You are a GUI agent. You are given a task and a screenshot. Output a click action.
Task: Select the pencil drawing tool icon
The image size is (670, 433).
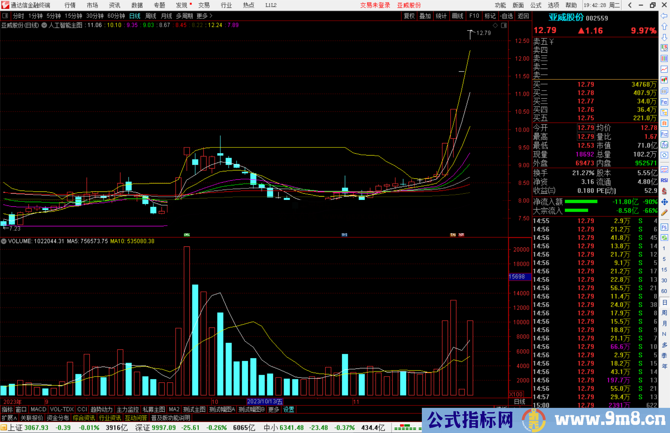coord(664,213)
